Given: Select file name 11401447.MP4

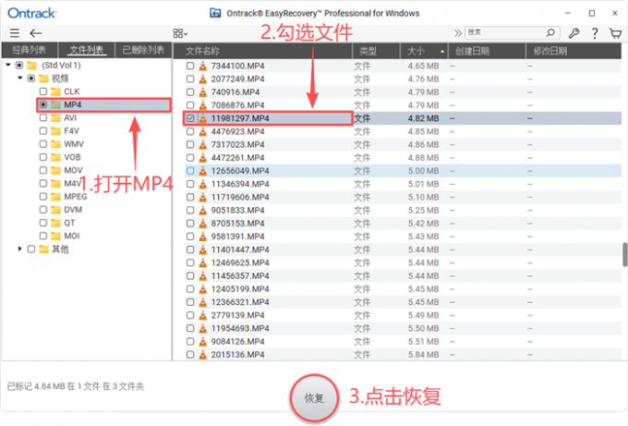Looking at the screenshot, I should (240, 250).
